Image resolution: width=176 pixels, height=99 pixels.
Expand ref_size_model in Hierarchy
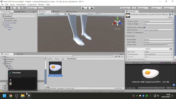(x=3, y=23)
